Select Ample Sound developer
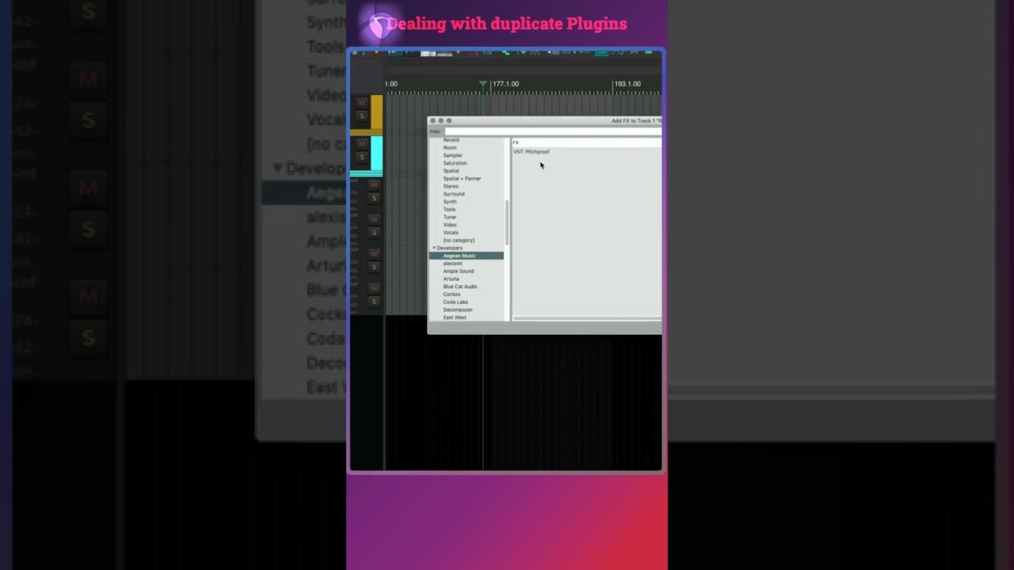Viewport: 1014px width, 570px height. [x=458, y=272]
